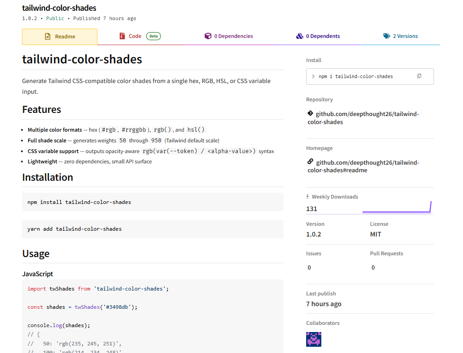463x353 pixels.
Task: Click the JavaScript subheading
Action: pyautogui.click(x=38, y=274)
